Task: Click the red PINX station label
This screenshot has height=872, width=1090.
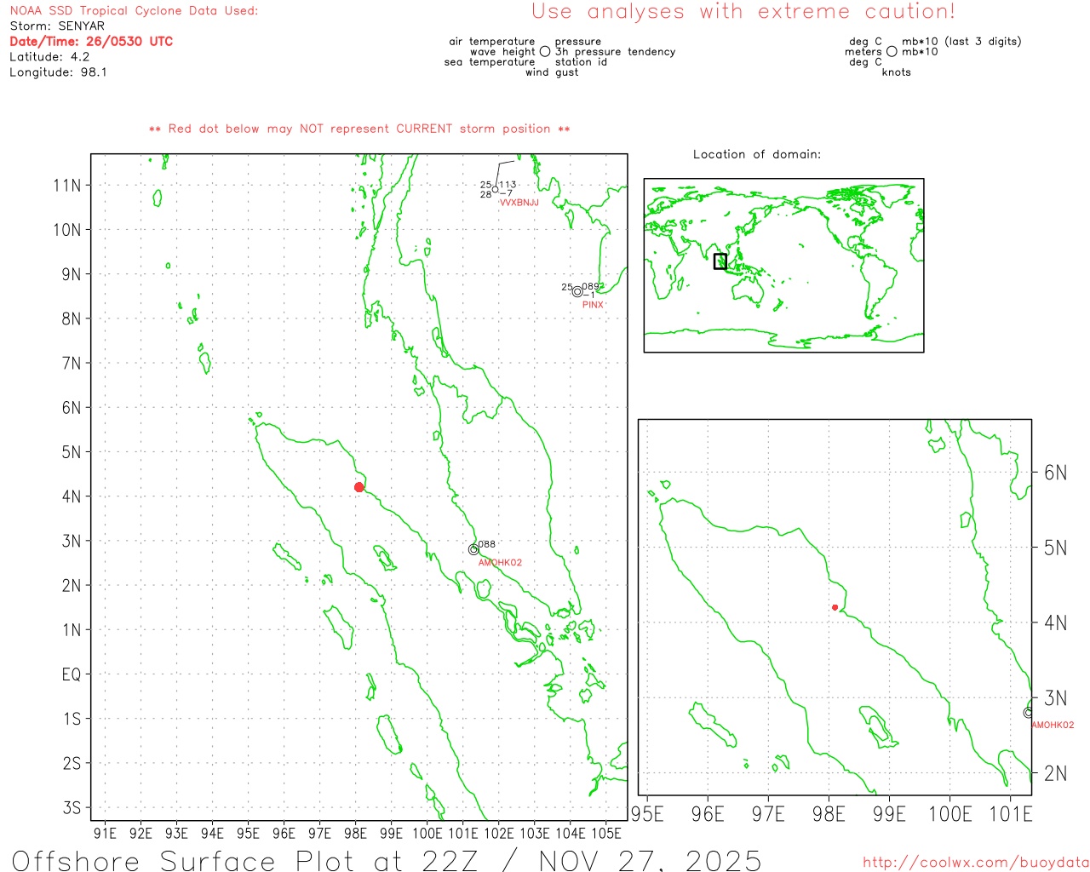Action: pos(593,305)
